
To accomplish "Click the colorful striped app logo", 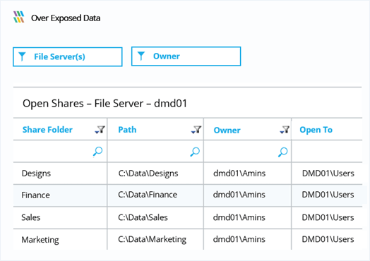I will click(19, 17).
